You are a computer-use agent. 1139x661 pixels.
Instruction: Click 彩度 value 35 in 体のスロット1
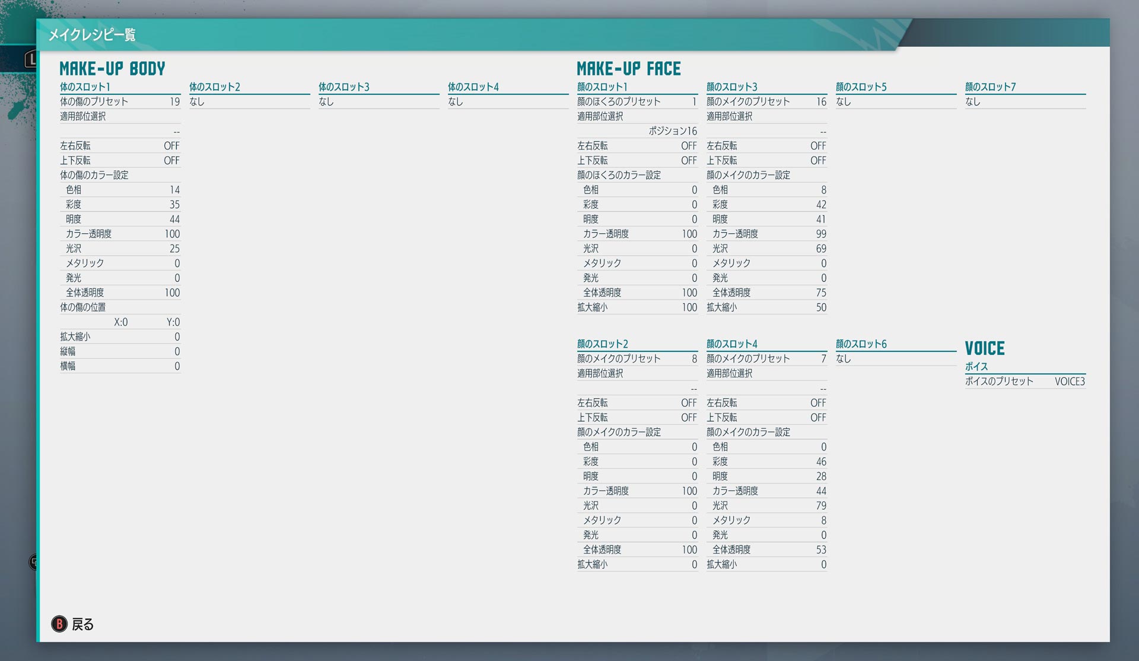(x=174, y=205)
